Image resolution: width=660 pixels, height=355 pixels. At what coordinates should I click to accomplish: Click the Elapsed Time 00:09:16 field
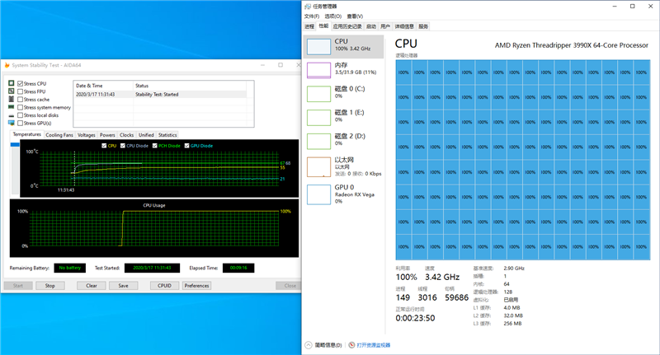[x=238, y=268]
